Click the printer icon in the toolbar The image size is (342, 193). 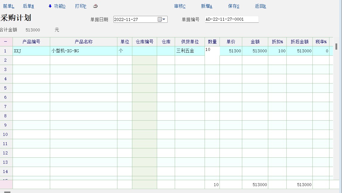point(95,6)
